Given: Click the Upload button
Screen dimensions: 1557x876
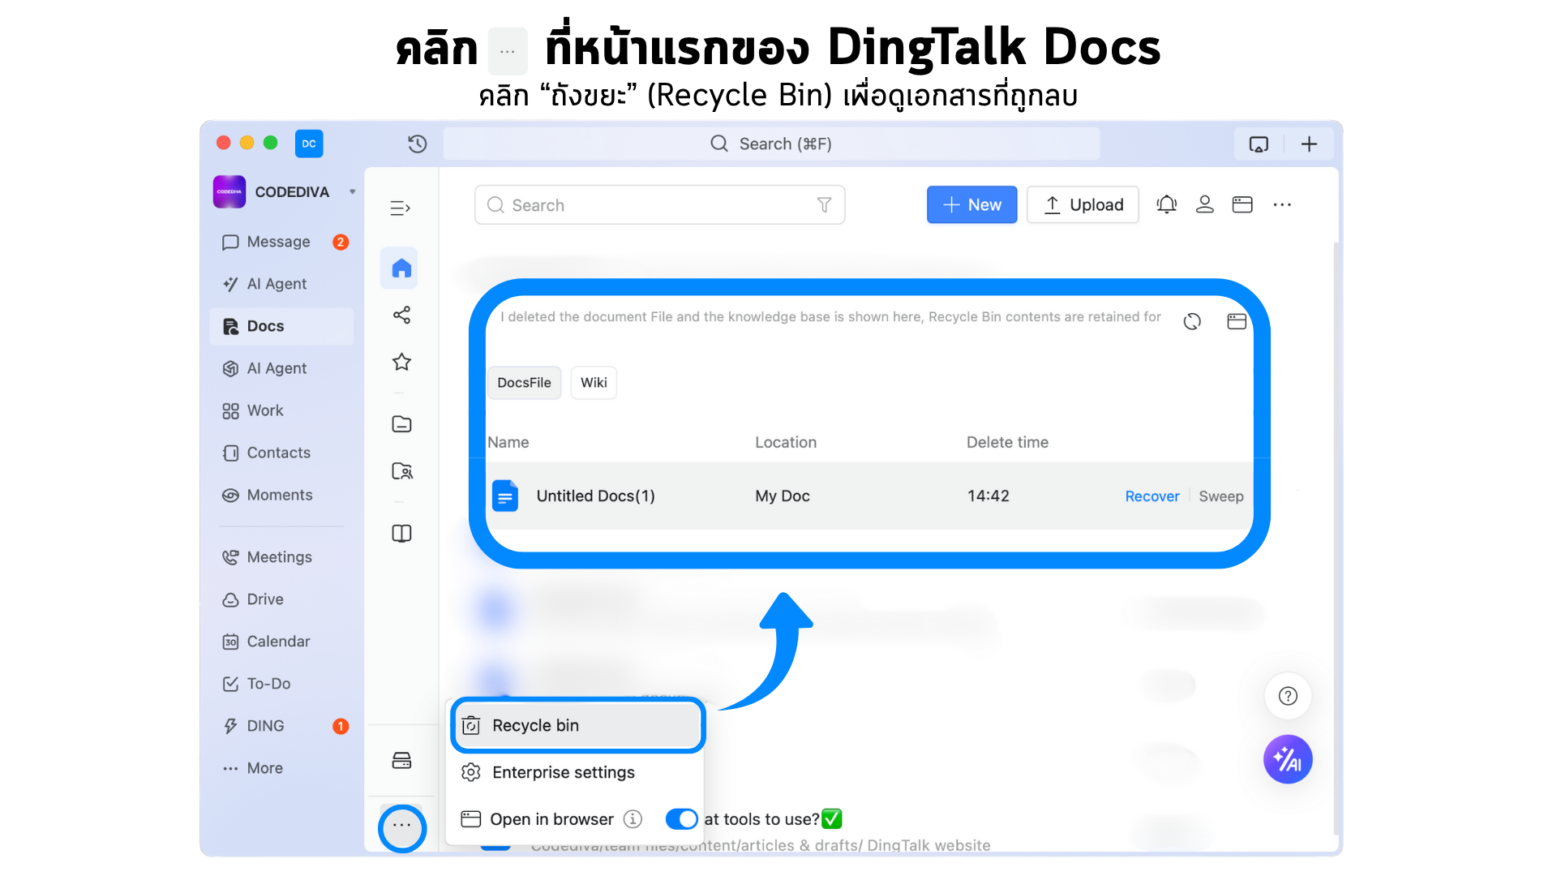Looking at the screenshot, I should point(1083,205).
